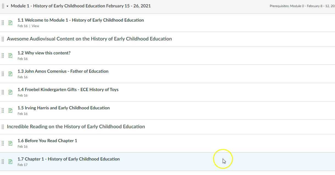Image resolution: width=335 pixels, height=175 pixels.
Task: Click page icon for 1.5 Irving Harris
Action: [x=10, y=110]
